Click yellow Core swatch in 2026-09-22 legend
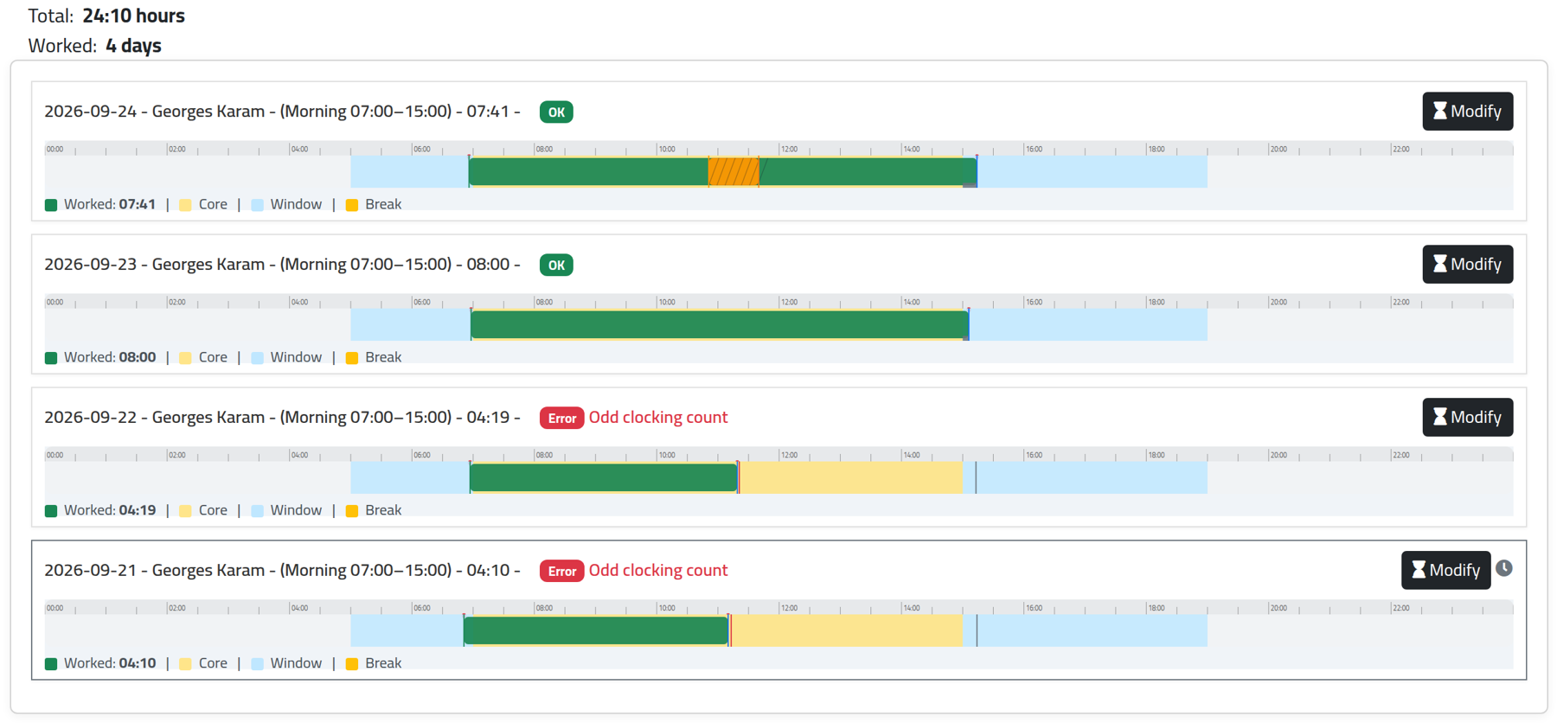Screen dimensions: 1557x723 point(185,511)
